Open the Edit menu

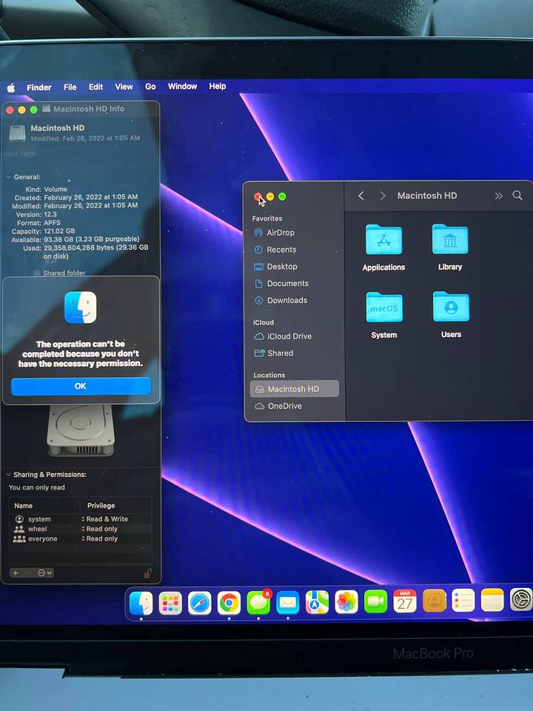[95, 87]
